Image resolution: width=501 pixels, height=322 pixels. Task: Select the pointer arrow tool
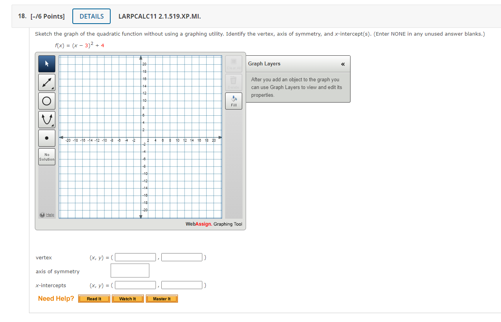[47, 64]
